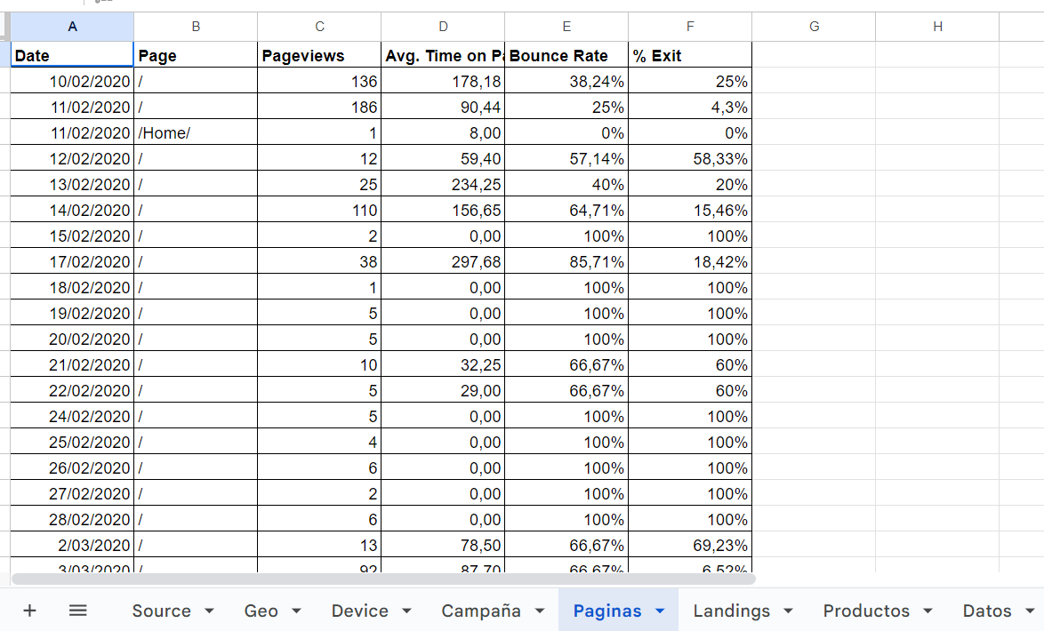Switch to the Landings sheet tab
This screenshot has width=1044, height=631.
(x=731, y=611)
